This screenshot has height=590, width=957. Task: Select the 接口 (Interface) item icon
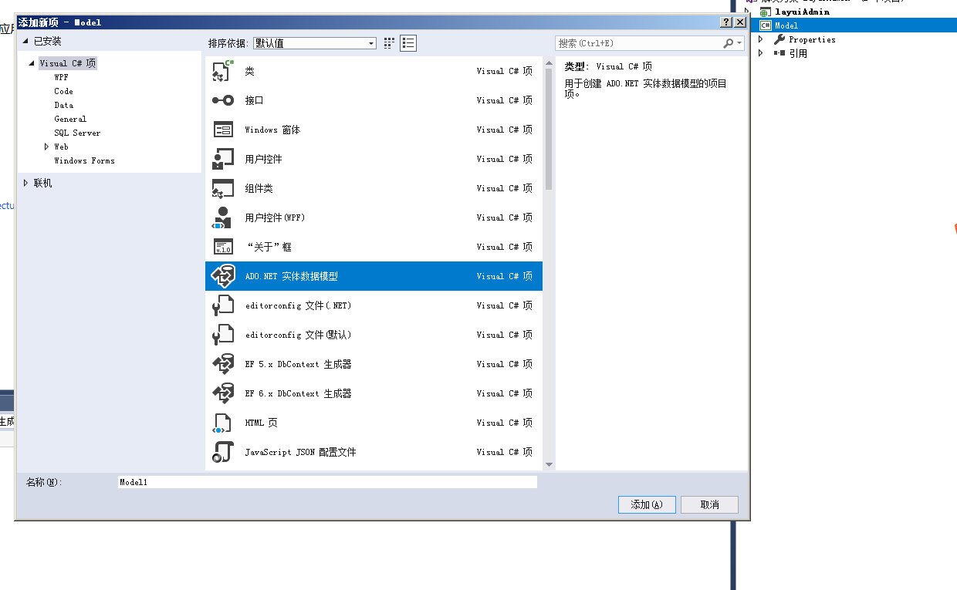222,100
